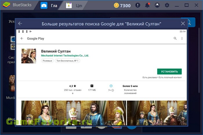Click the globe app icon behind the dialog
This screenshot has width=203, height=135.
coord(13,39)
